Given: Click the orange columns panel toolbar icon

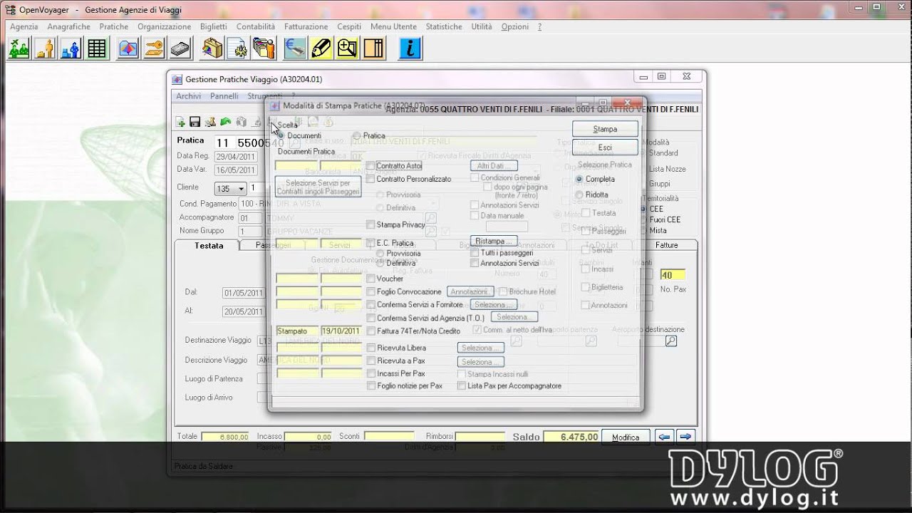Looking at the screenshot, I should click(373, 48).
